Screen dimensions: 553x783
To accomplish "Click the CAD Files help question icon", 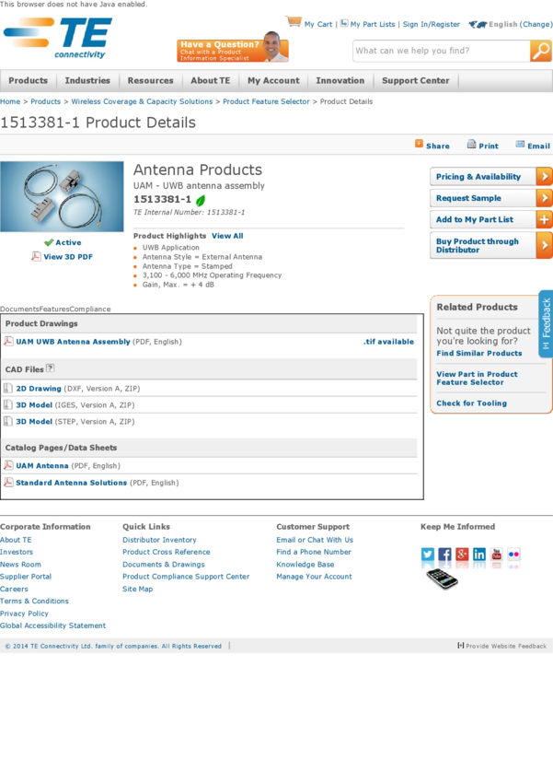I will tap(50, 368).
